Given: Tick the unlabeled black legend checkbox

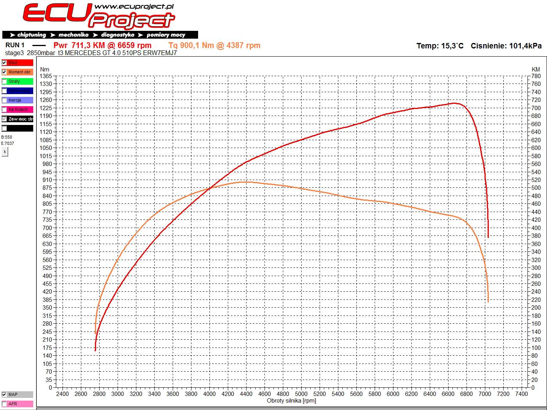Looking at the screenshot, I should coord(4,128).
